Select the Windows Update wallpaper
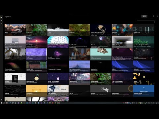This screenshot has height=119, width=159. 144,91
